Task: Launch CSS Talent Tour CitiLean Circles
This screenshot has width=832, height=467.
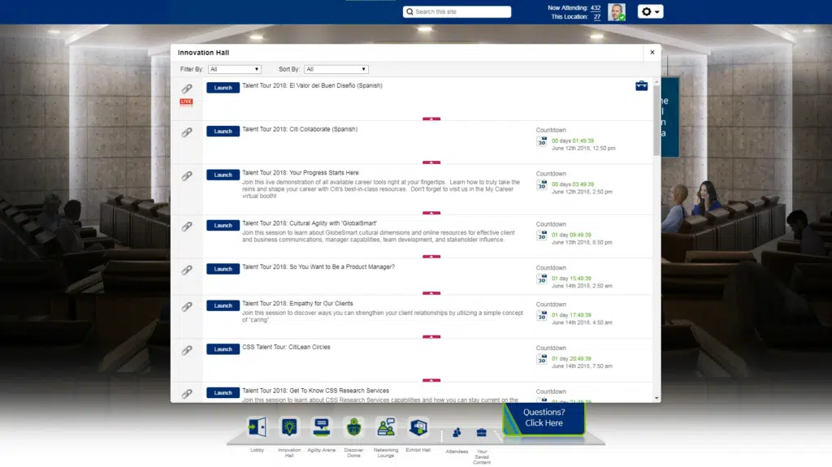Action: (x=223, y=349)
